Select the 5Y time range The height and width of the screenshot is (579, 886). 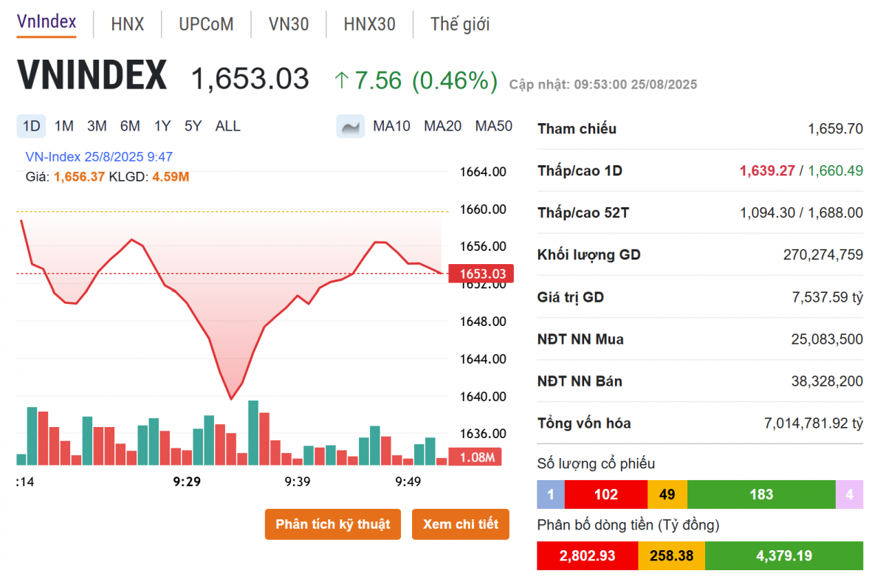click(193, 126)
